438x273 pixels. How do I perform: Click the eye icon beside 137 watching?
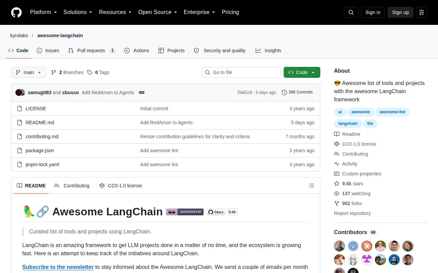[x=337, y=193]
